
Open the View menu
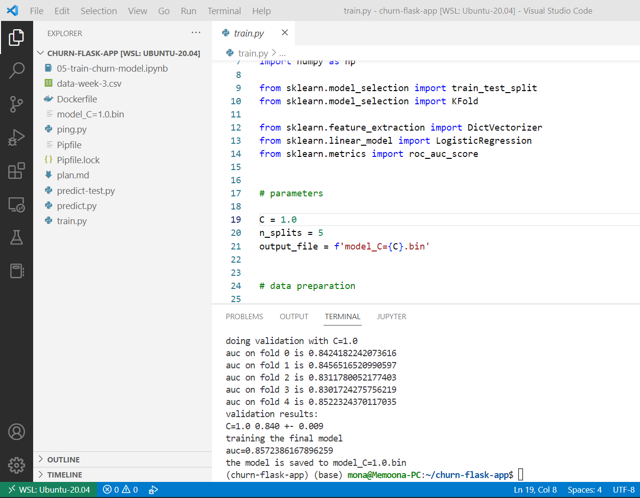pyautogui.click(x=137, y=11)
